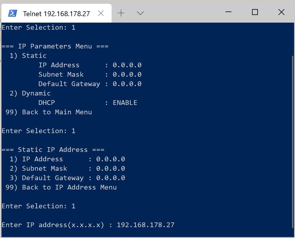Expand the new tab profile dropdown chevron
The image size is (295, 238).
(140, 13)
